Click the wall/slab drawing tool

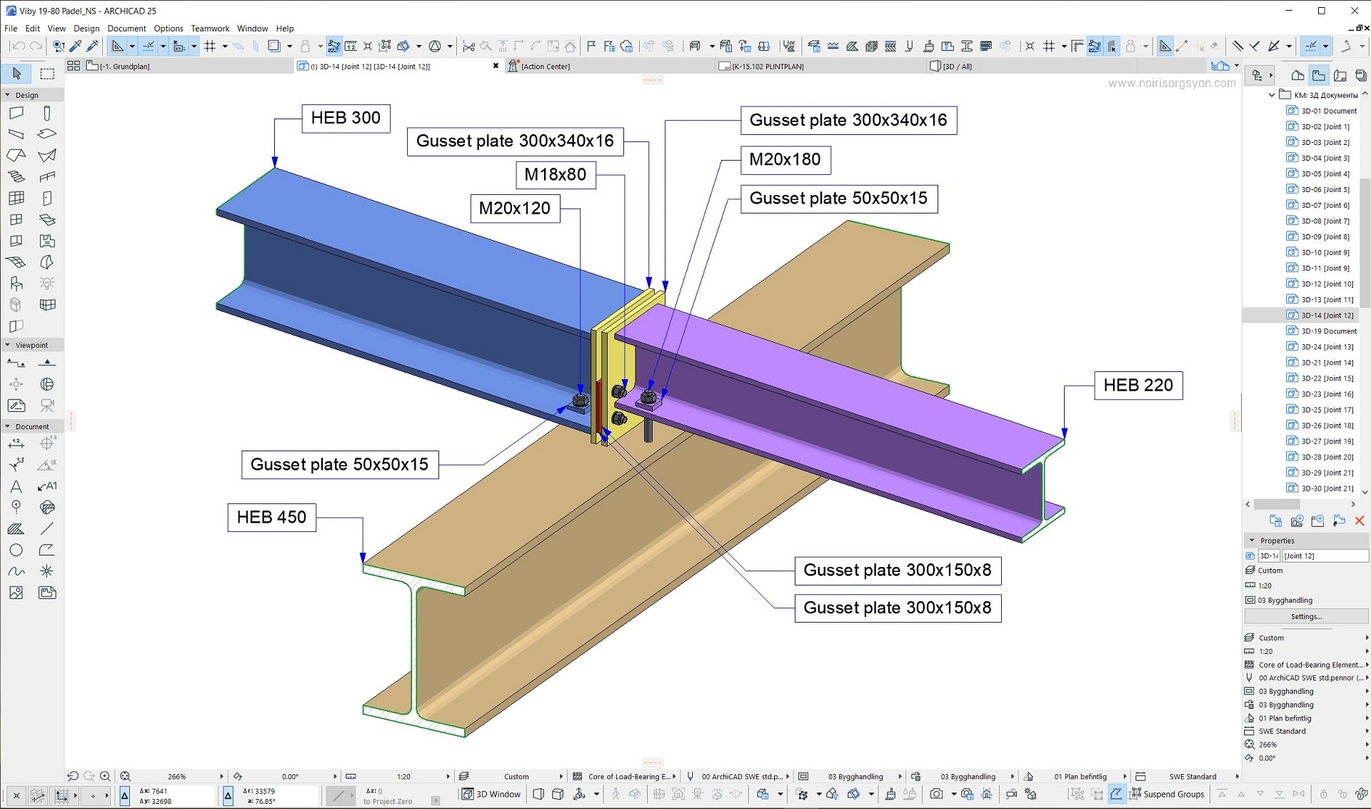point(17,114)
